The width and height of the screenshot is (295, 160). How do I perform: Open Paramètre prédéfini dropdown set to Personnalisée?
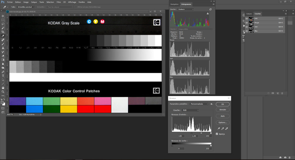tap(199, 104)
